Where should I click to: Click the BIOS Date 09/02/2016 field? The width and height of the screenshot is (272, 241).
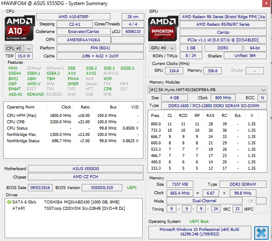pyautogui.click(x=40, y=188)
